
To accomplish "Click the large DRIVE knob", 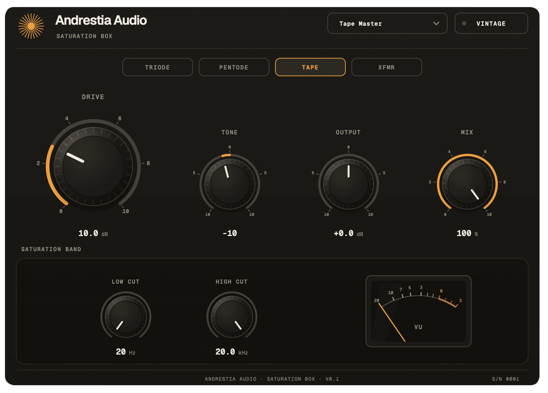I will (x=93, y=167).
